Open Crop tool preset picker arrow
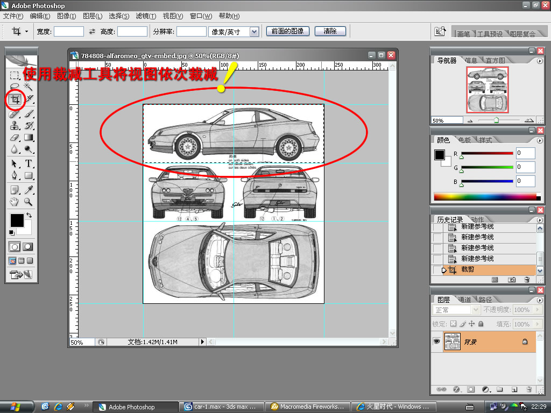Screen dimensions: 551x413 (26, 32)
